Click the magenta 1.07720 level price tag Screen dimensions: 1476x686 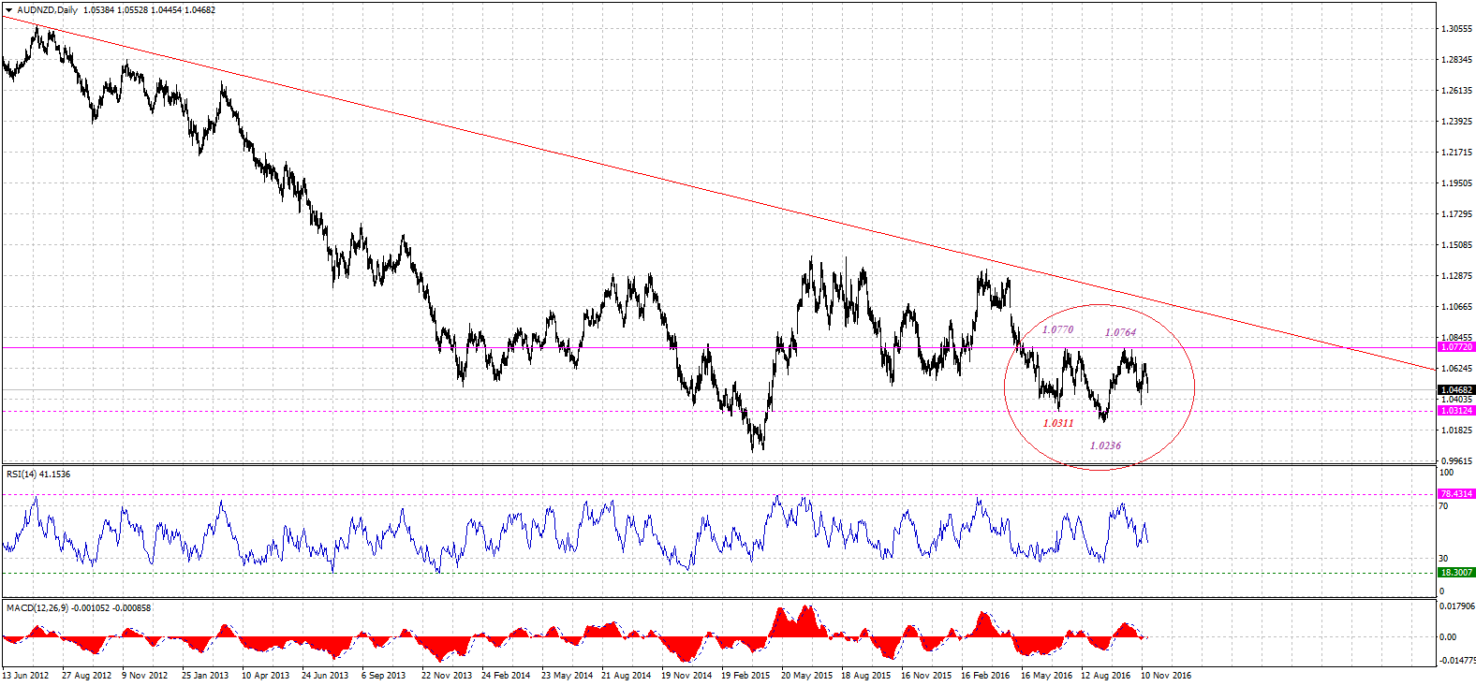pos(1456,347)
